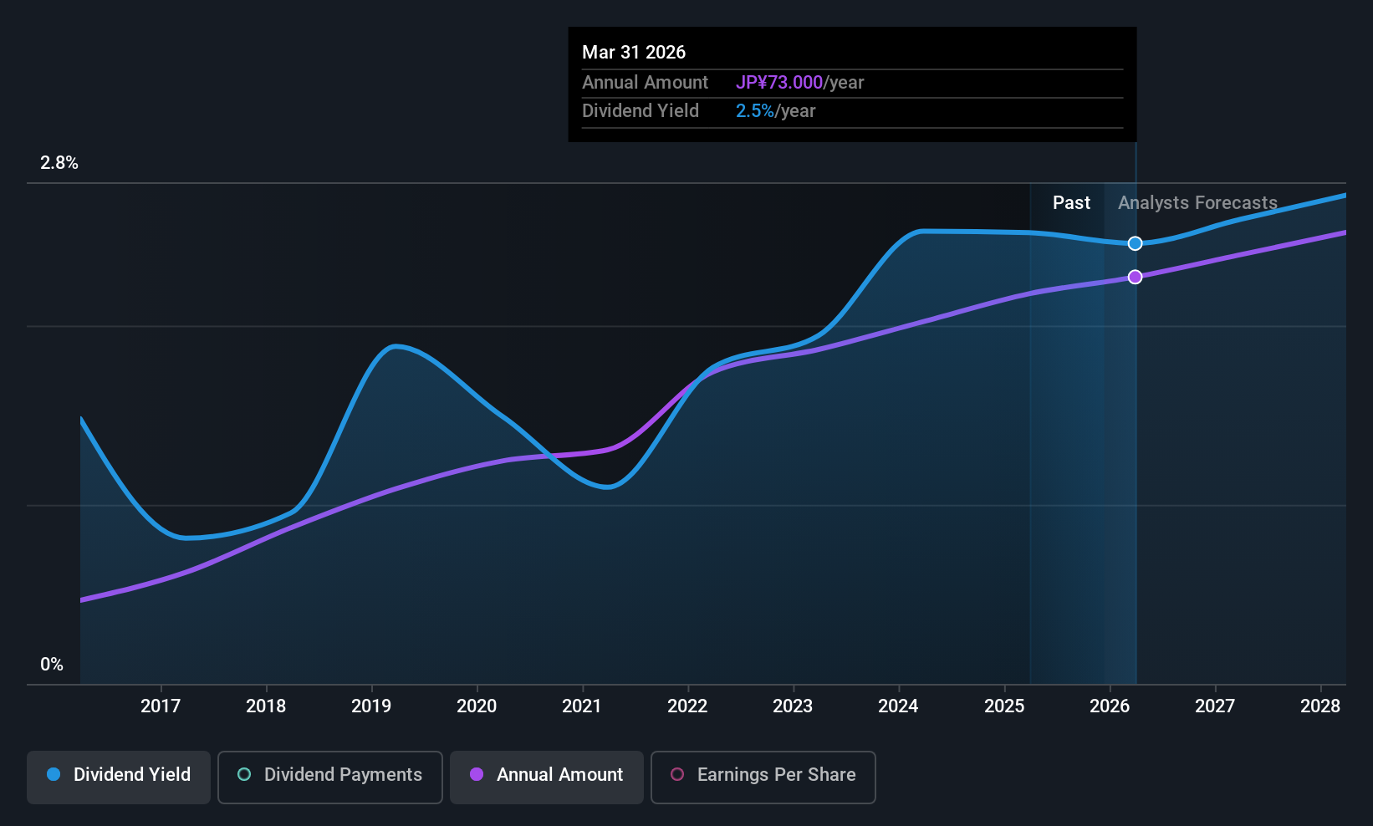Screen dimensions: 1373x826
Task: Click the pink Earnings Per Share legend circle
Action: tap(677, 774)
